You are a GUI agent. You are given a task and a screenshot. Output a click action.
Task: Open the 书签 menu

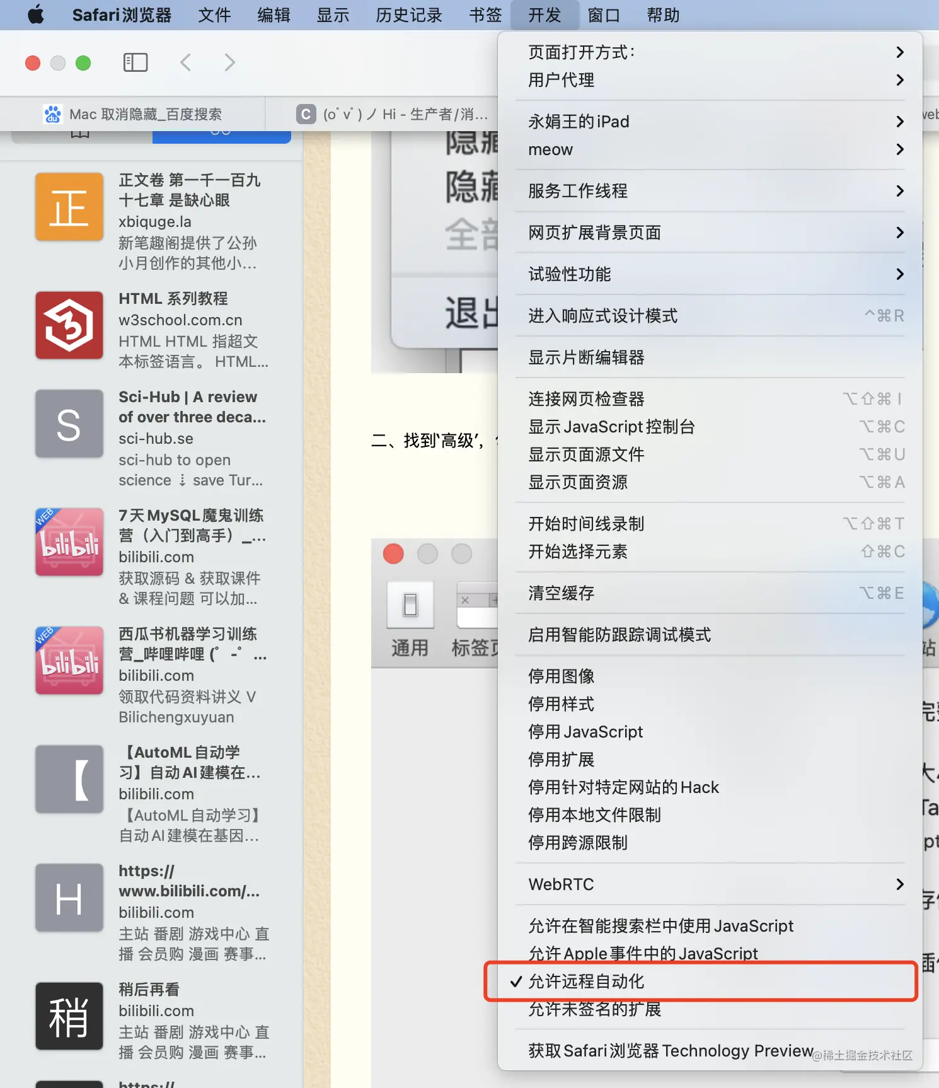pyautogui.click(x=485, y=15)
